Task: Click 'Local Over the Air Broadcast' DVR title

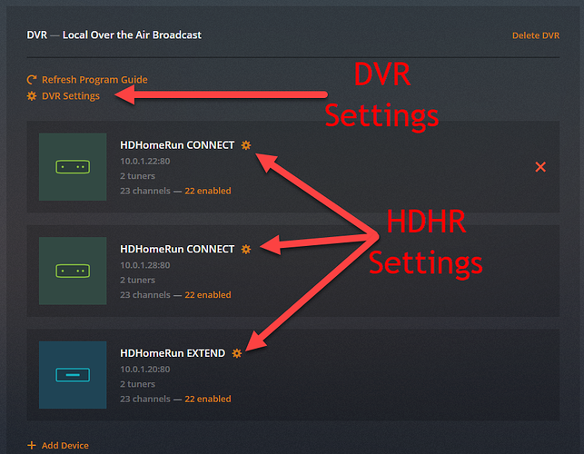Action: [x=132, y=35]
